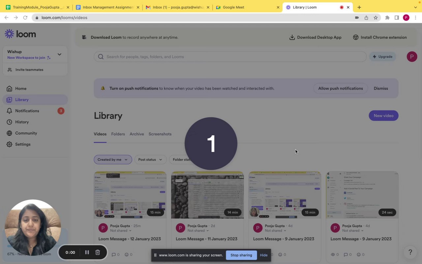Open the Created by me filter
Viewport: 422px width, 264px height.
coord(113,159)
